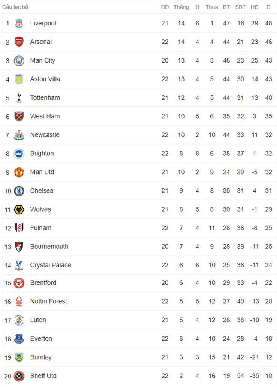Click the Arsenal club crest icon
Screen dimensions: 277x387
click(19, 42)
